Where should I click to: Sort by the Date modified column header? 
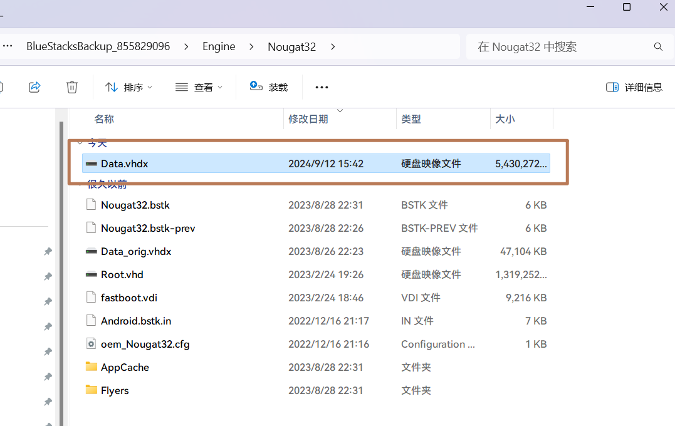[x=308, y=119]
